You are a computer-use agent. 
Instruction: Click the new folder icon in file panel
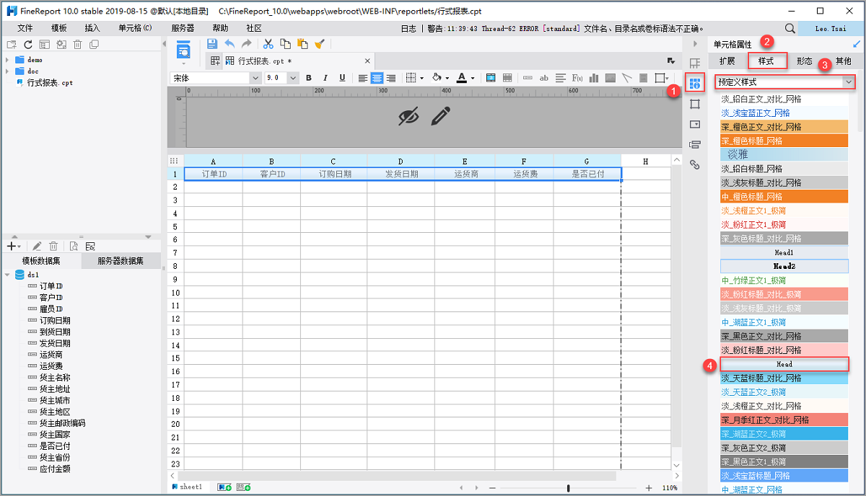click(11, 45)
